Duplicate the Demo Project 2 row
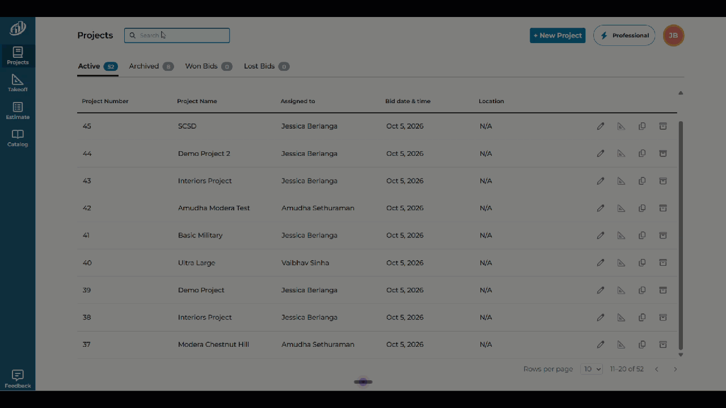This screenshot has height=408, width=726. pos(642,154)
